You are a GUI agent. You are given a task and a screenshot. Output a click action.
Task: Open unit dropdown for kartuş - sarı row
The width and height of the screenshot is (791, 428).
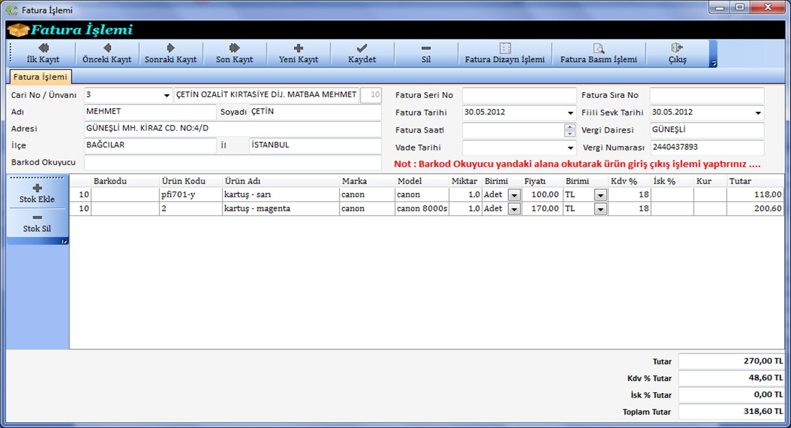click(514, 195)
